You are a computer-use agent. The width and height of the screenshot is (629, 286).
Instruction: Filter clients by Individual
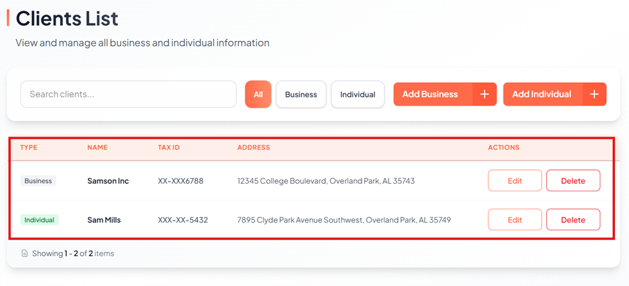(357, 95)
